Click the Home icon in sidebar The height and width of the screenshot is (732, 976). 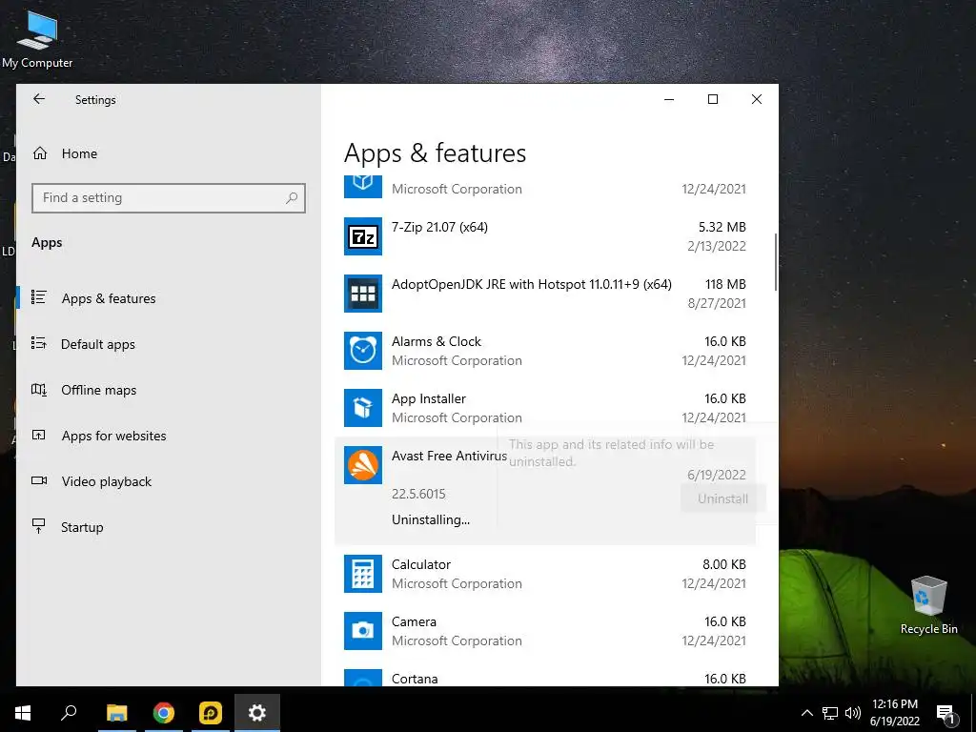[40, 153]
